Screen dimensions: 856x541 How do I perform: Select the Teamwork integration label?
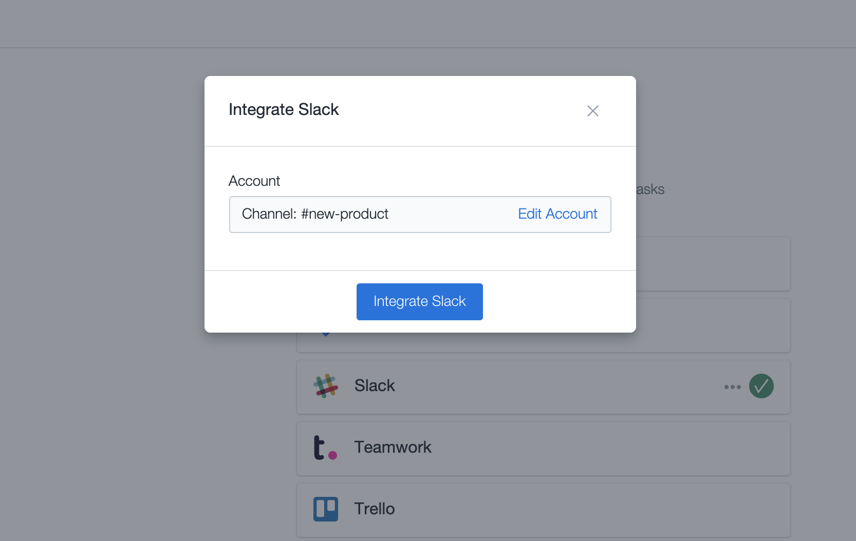pyautogui.click(x=393, y=447)
